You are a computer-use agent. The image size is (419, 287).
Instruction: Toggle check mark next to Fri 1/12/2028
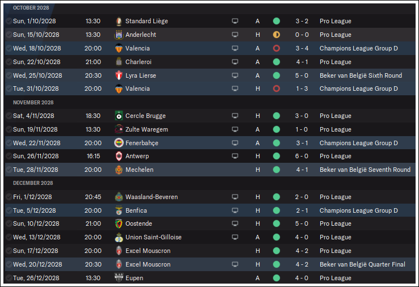pyautogui.click(x=9, y=197)
